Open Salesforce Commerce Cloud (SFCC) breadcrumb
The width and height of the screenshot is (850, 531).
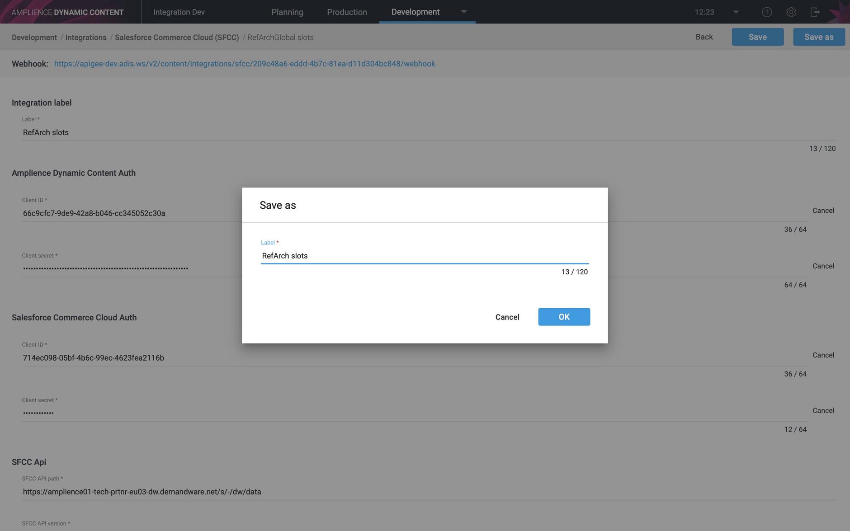coord(177,38)
